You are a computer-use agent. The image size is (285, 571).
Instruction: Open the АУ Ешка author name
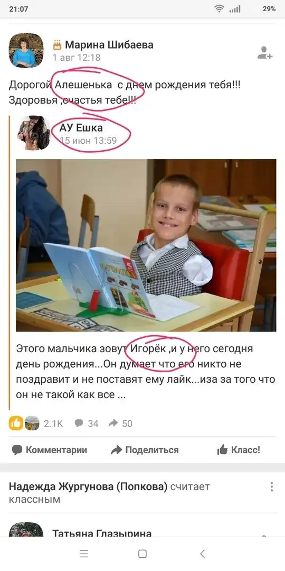click(81, 127)
